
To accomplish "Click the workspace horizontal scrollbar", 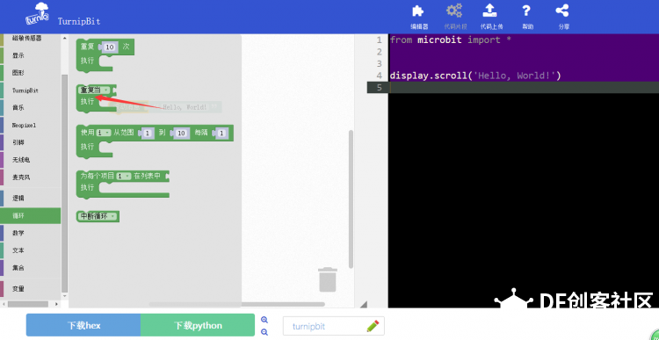I will point(236,304).
